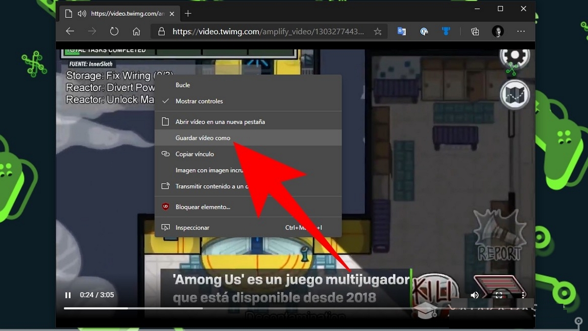View site info via the address bar padlock

tap(161, 31)
